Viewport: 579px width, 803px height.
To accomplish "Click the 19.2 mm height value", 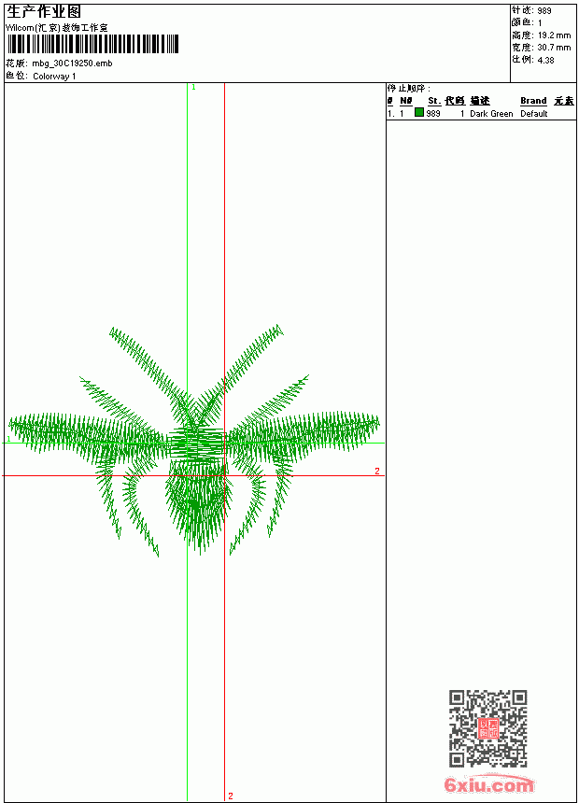I will (x=554, y=35).
